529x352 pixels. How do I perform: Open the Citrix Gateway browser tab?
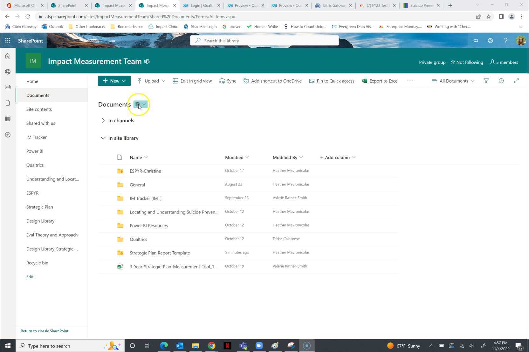pos(333,5)
